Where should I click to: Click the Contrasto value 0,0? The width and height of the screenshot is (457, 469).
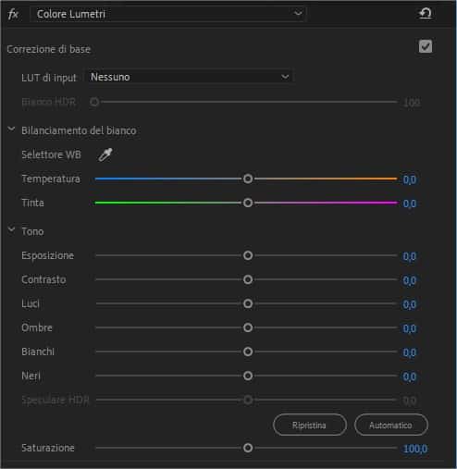[x=410, y=280]
